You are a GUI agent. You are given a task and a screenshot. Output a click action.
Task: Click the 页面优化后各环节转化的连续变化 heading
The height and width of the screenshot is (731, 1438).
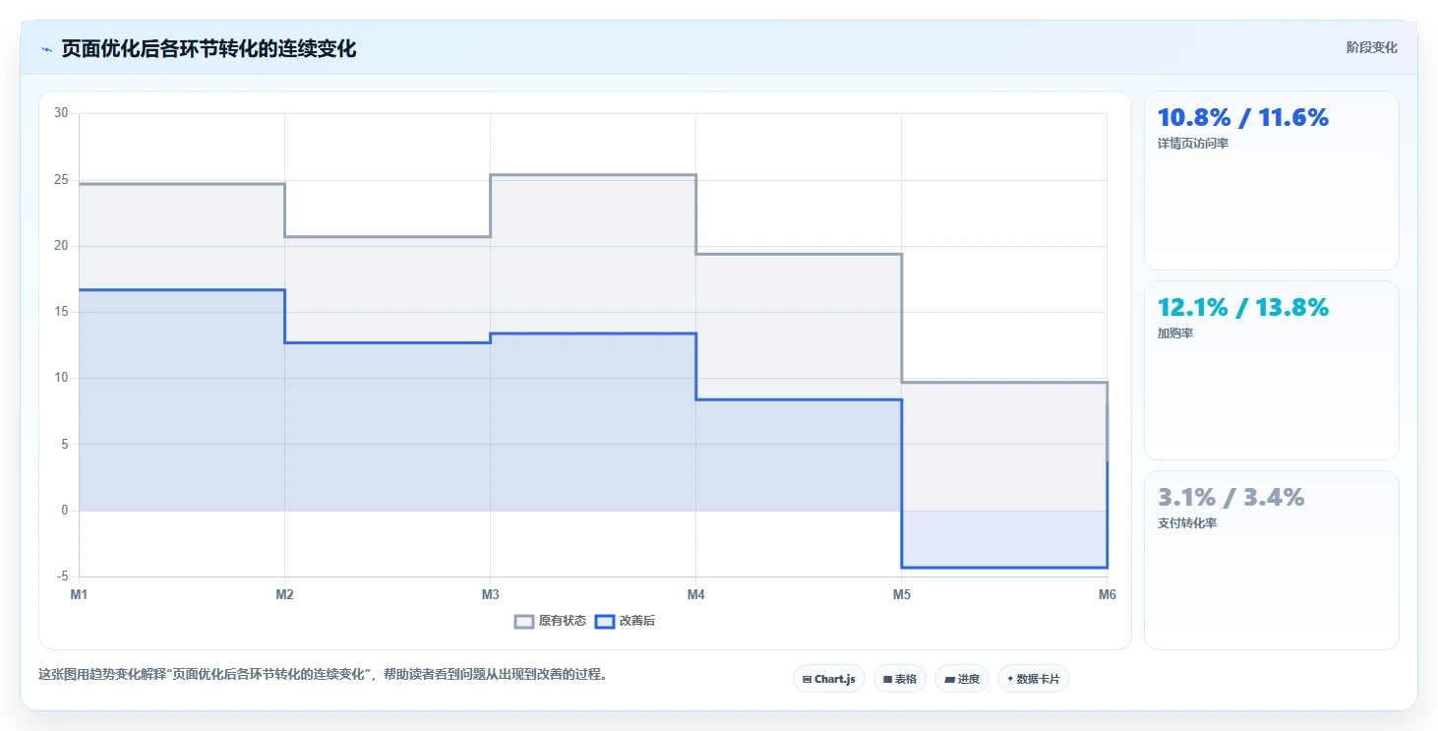click(209, 49)
